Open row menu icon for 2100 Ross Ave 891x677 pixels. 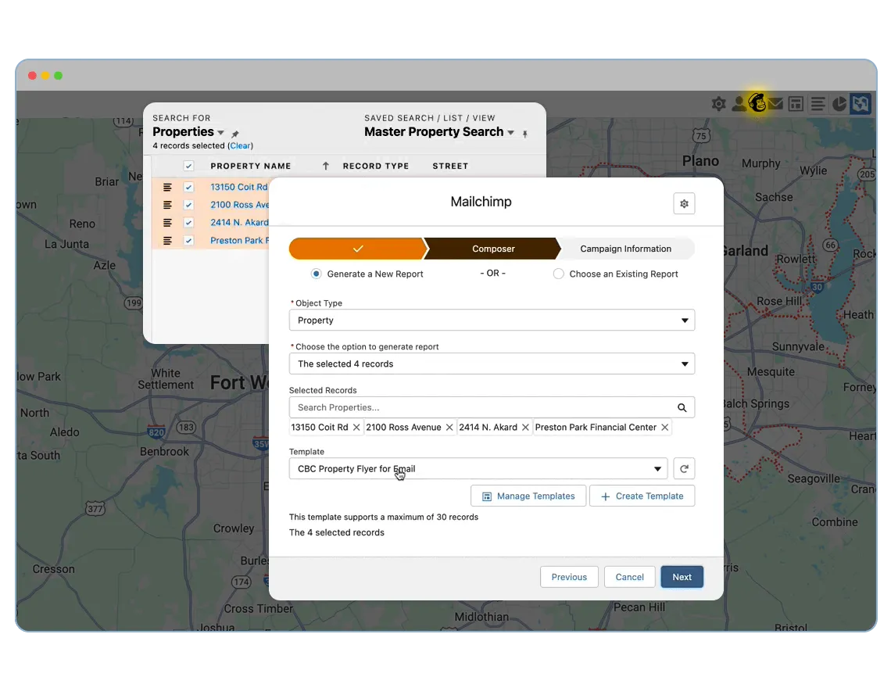click(x=167, y=205)
